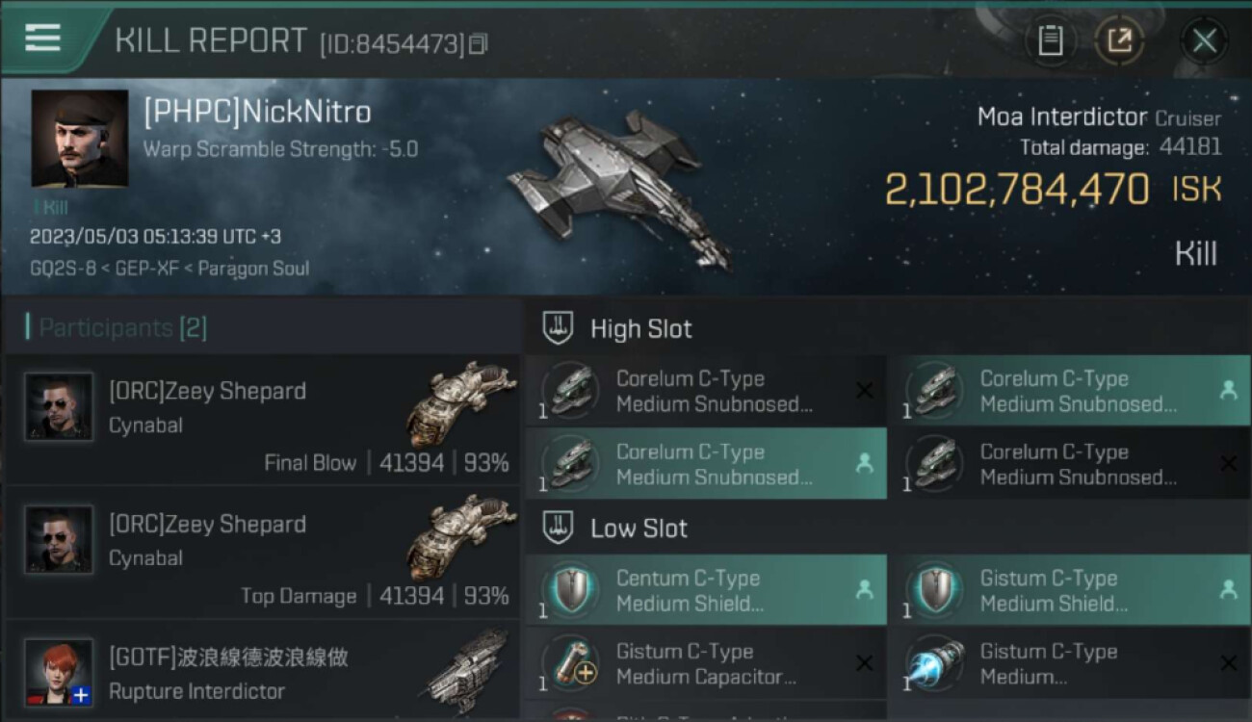Image resolution: width=1252 pixels, height=722 pixels.
Task: Open the clipboard notes icon
Action: click(x=1050, y=40)
